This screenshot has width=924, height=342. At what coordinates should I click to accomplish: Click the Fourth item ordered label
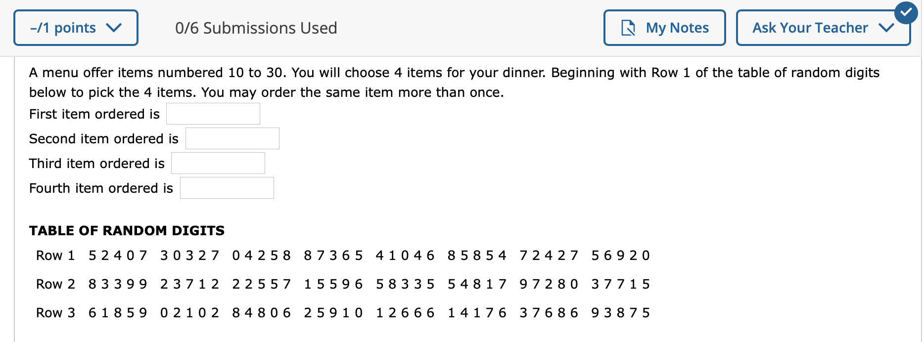100,188
